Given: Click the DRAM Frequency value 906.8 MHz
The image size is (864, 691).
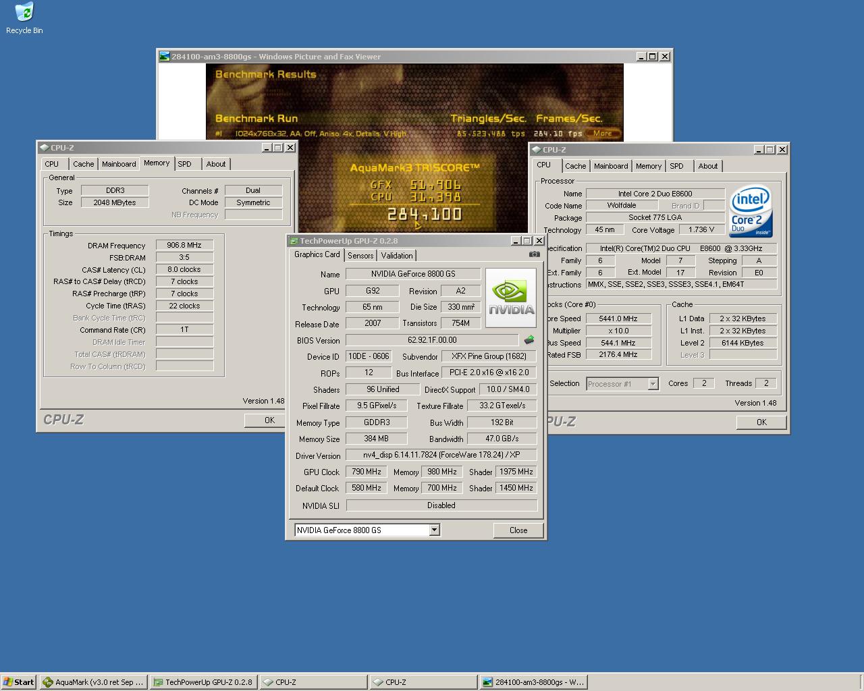Looking at the screenshot, I should (x=184, y=245).
